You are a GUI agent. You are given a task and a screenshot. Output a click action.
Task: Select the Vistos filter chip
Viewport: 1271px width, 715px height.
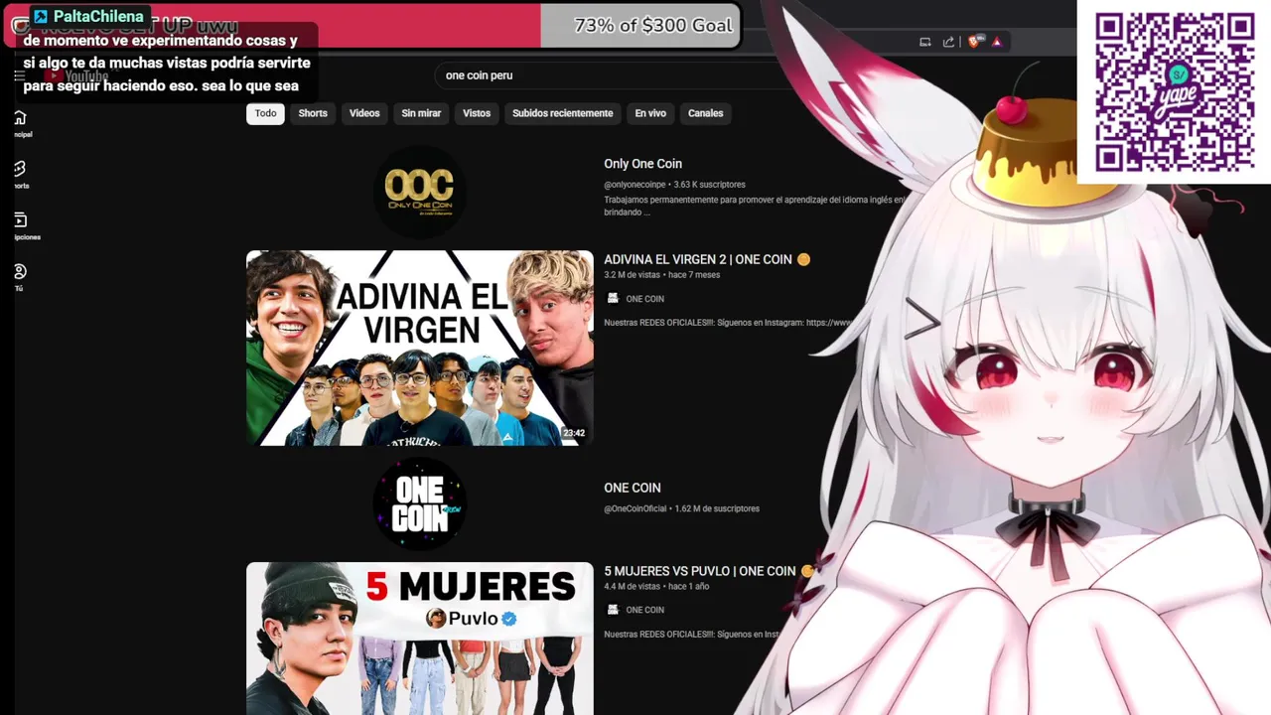coord(477,113)
